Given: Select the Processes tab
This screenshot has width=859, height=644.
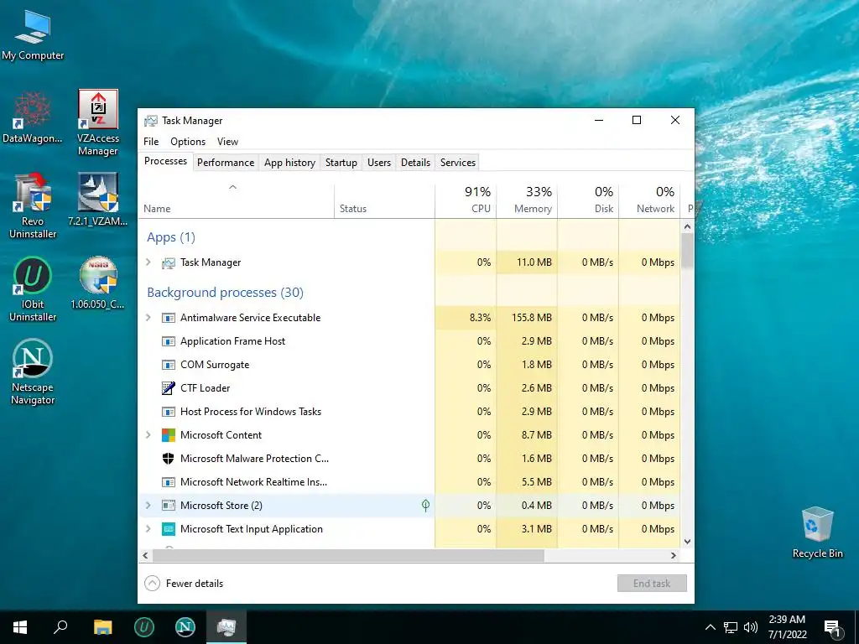Looking at the screenshot, I should tap(165, 161).
